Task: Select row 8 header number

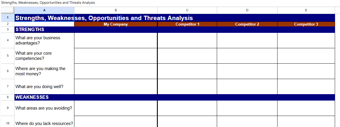Action: click(x=7, y=97)
